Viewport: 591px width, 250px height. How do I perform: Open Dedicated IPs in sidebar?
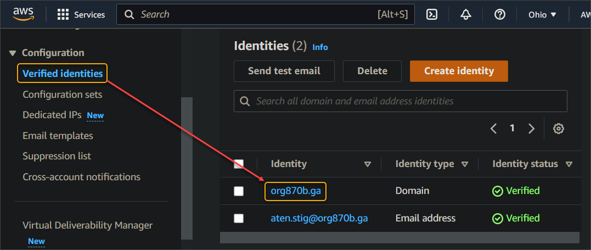pos(52,115)
